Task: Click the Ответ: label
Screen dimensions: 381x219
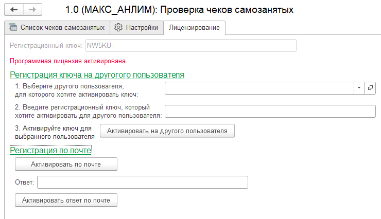Action: (x=25, y=182)
